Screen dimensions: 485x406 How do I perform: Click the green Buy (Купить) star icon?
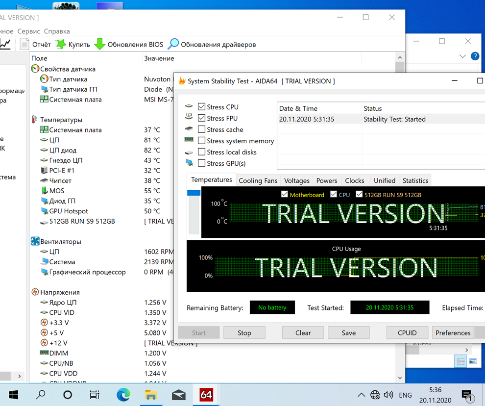tap(60, 44)
